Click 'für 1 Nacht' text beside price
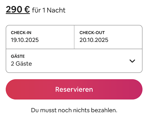This screenshot has width=148, height=119. coord(49,10)
